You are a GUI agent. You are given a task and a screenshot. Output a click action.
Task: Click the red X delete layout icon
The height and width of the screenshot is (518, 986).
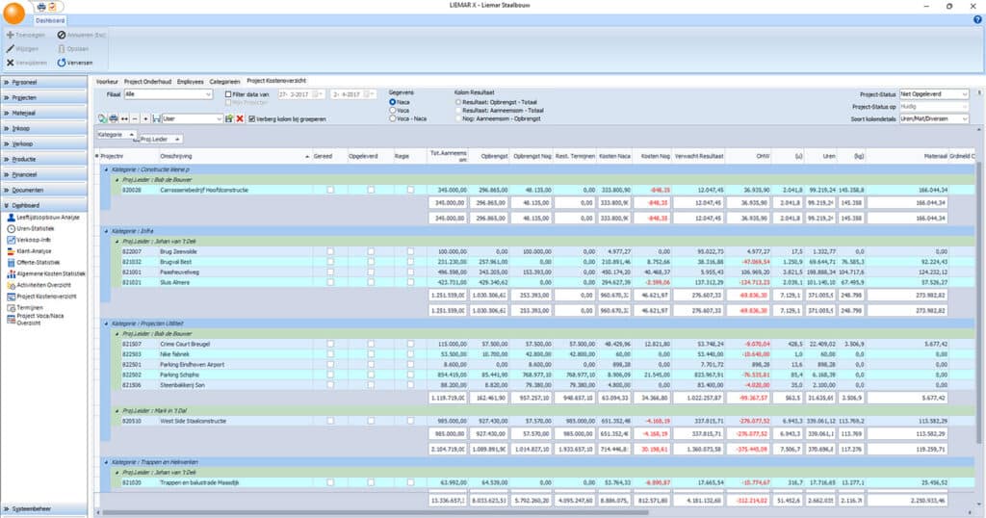click(x=240, y=118)
